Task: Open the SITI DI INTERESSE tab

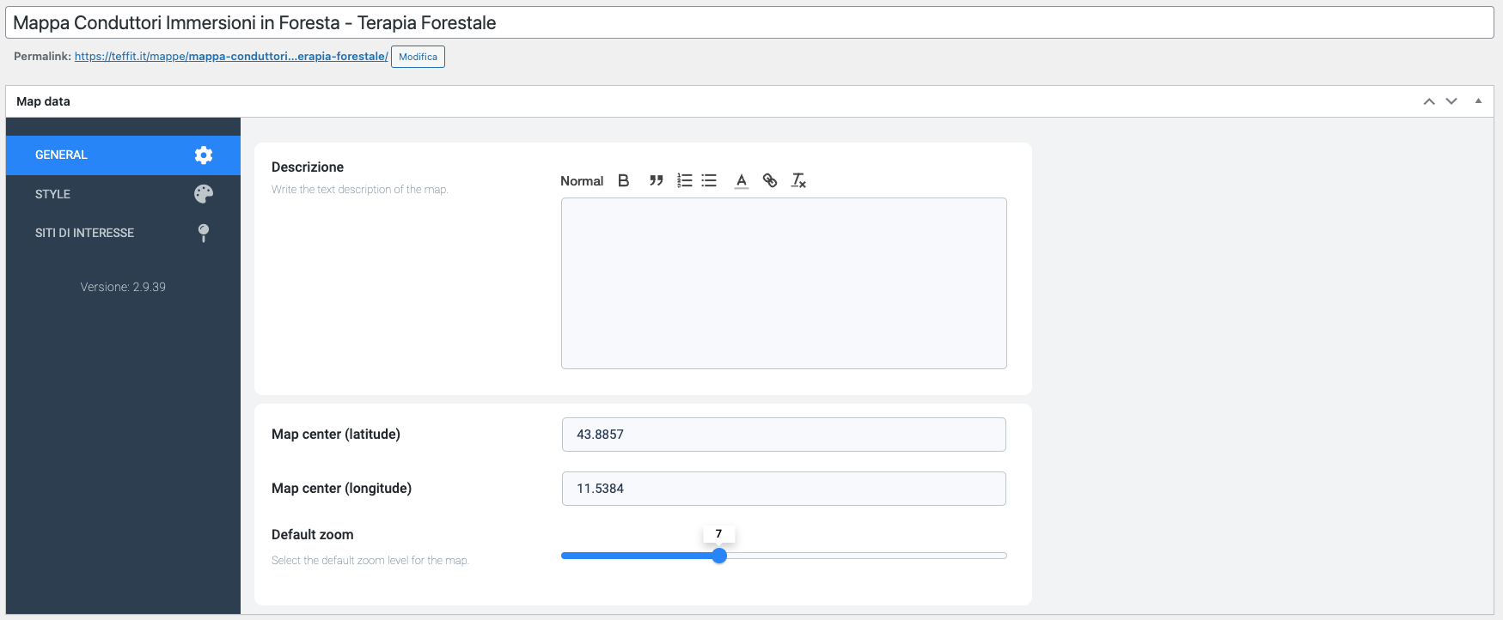Action: pyautogui.click(x=84, y=233)
